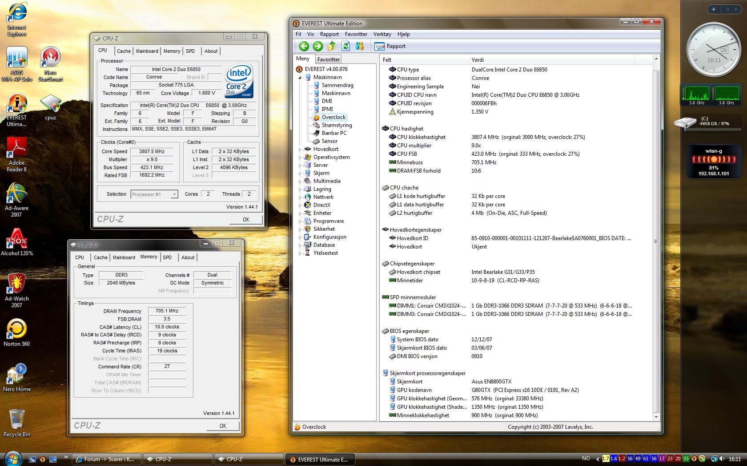Screen dimensions: 747x466
Task: Expand the Lagring tree node
Action: pyautogui.click(x=300, y=190)
